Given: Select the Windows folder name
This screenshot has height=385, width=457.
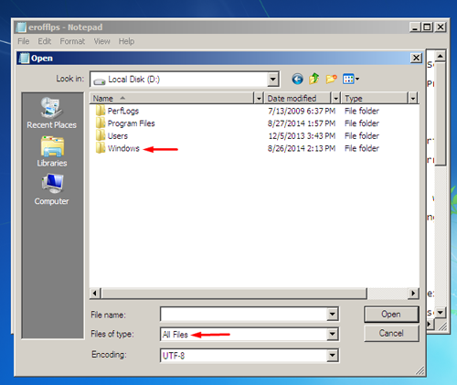Looking at the screenshot, I should click(123, 148).
